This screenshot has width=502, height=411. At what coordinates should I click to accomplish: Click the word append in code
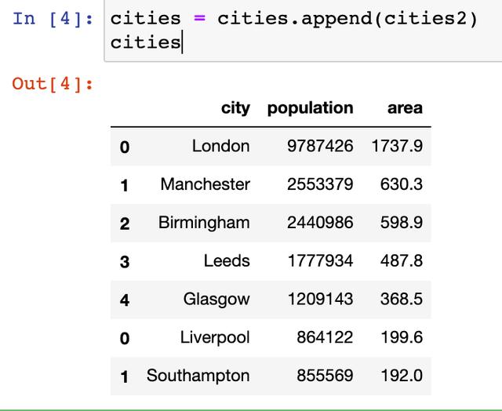coord(336,19)
